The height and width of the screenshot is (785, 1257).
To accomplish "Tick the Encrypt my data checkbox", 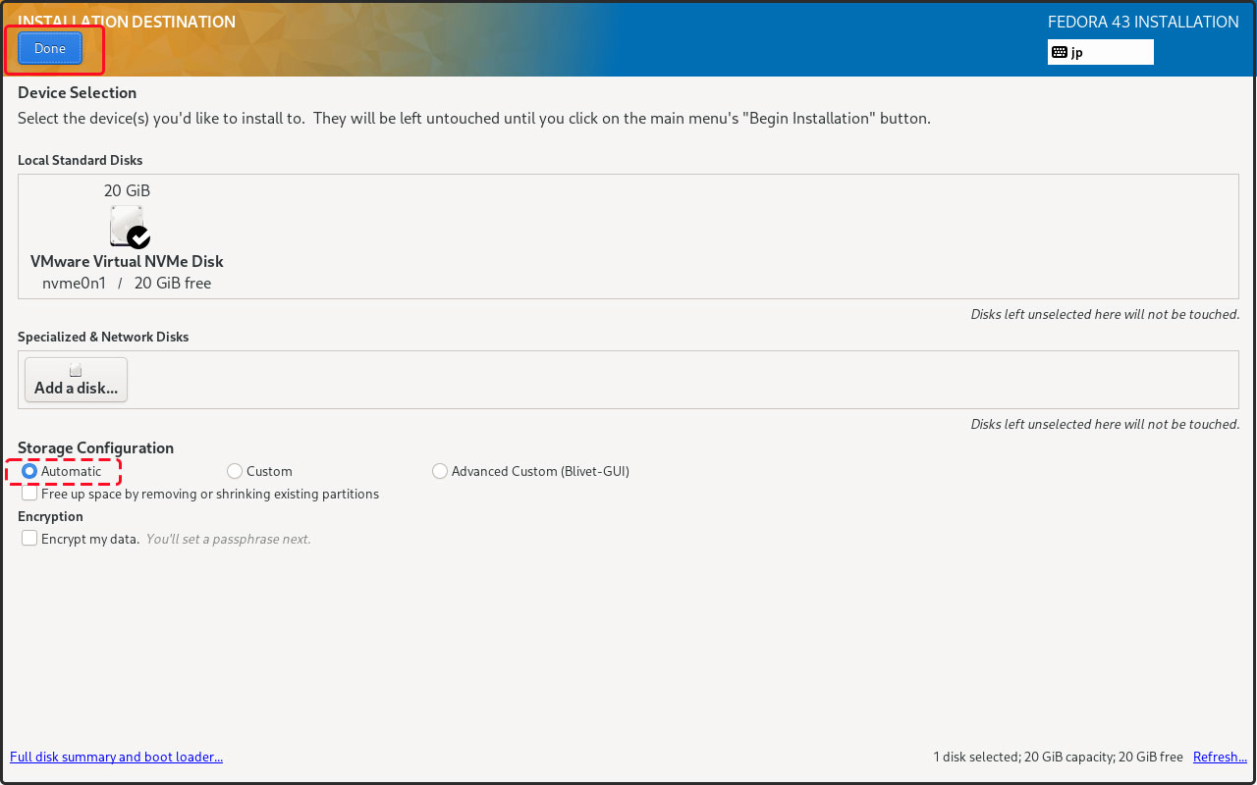I will pyautogui.click(x=29, y=538).
